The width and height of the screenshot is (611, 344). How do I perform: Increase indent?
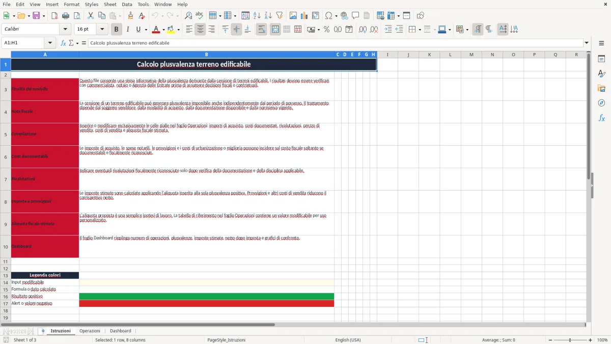click(388, 30)
